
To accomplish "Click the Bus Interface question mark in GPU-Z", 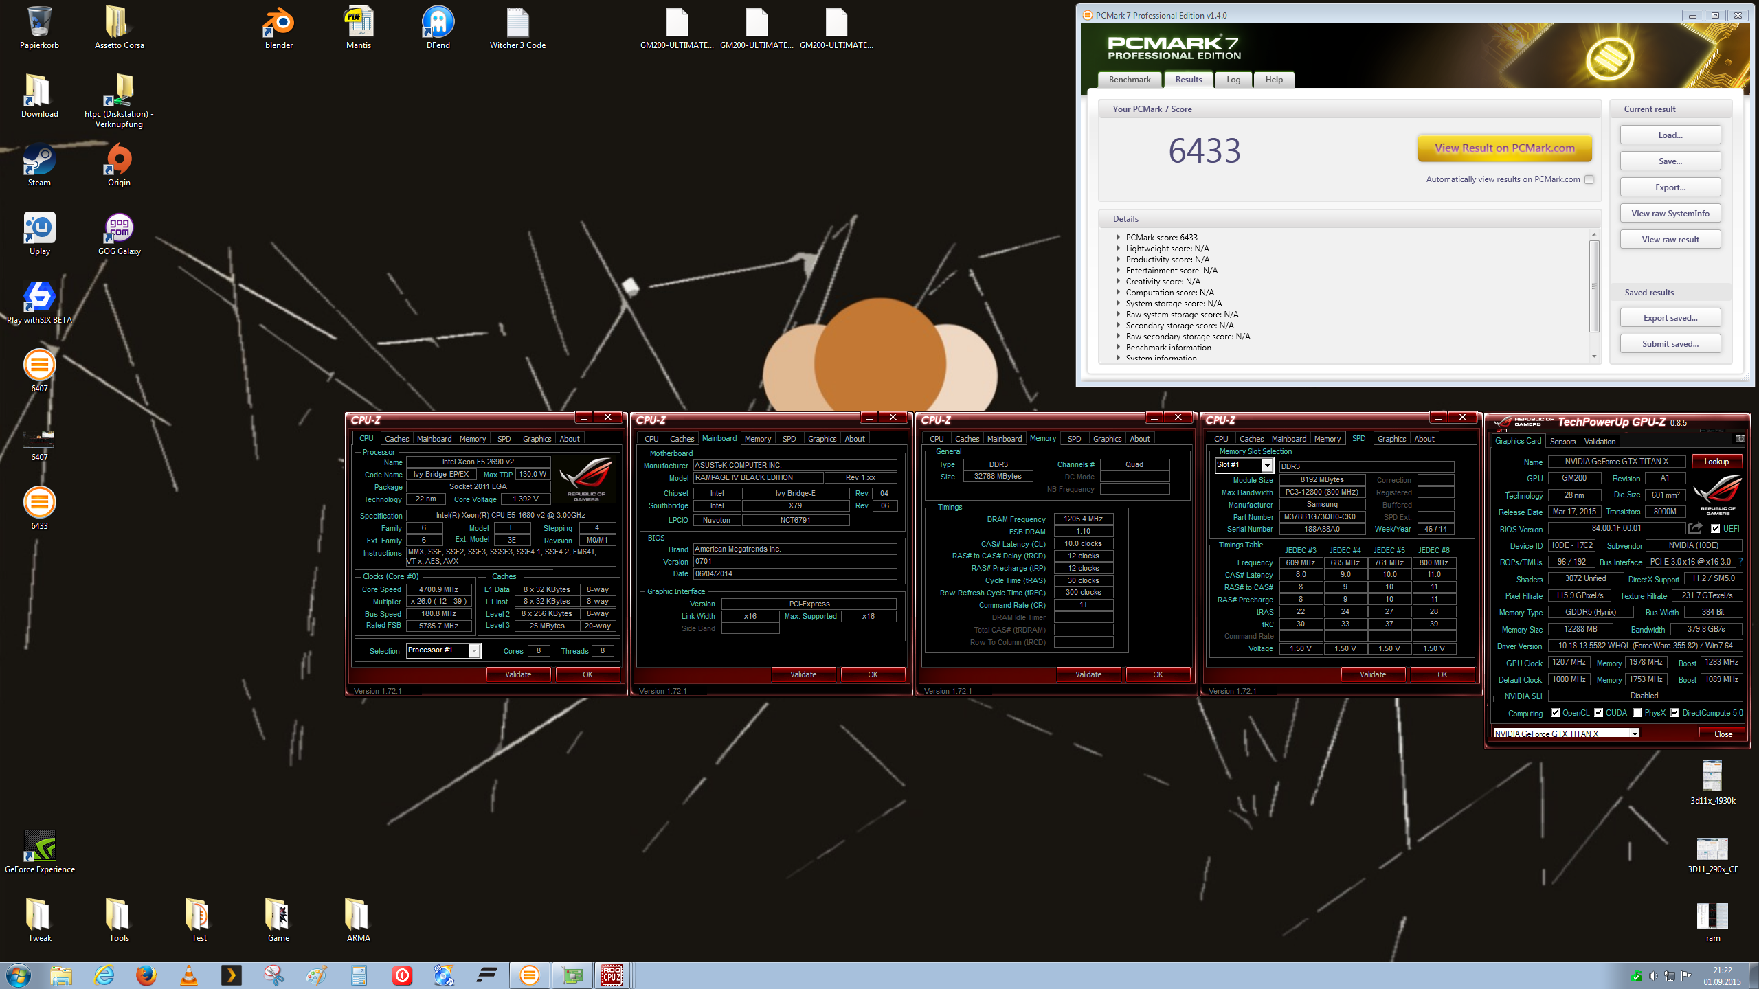I will [1740, 562].
